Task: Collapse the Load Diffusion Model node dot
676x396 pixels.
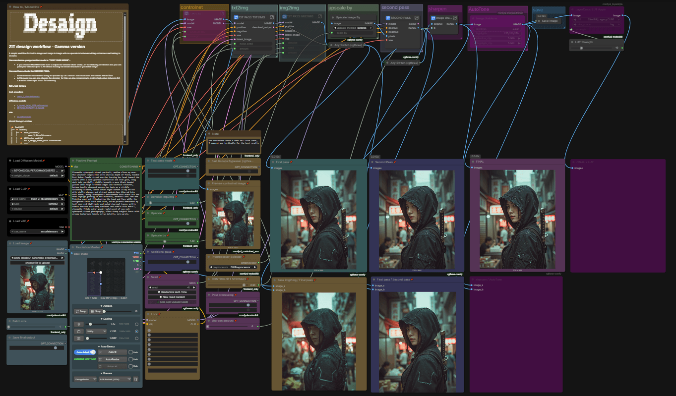Action: [10, 161]
